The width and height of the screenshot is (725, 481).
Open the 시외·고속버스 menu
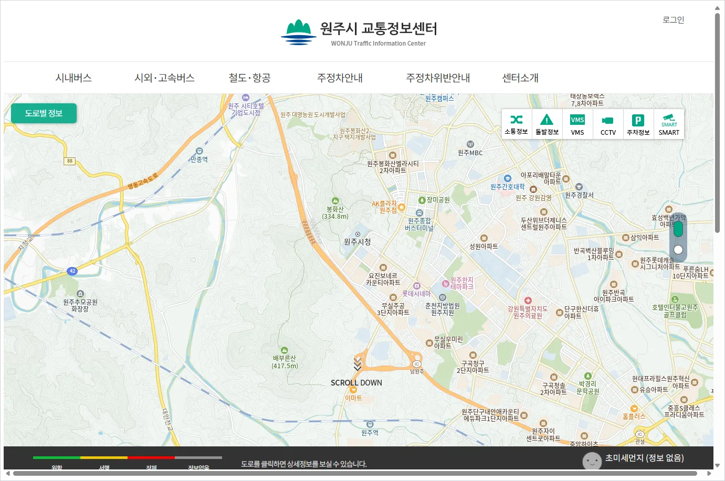click(x=164, y=78)
